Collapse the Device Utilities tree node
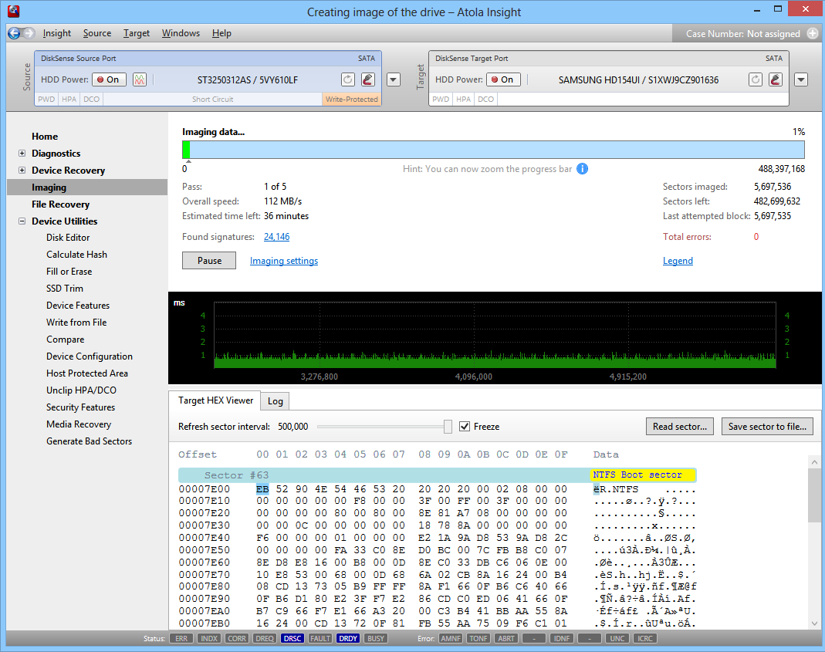 pos(22,221)
